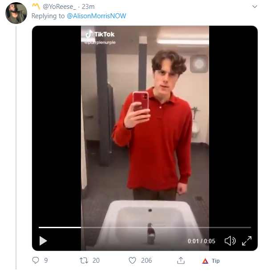This screenshot has width=263, height=273.
Task: Open the share tweet icon
Action: (x=181, y=260)
